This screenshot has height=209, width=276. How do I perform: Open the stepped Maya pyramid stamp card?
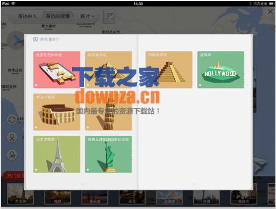(169, 70)
